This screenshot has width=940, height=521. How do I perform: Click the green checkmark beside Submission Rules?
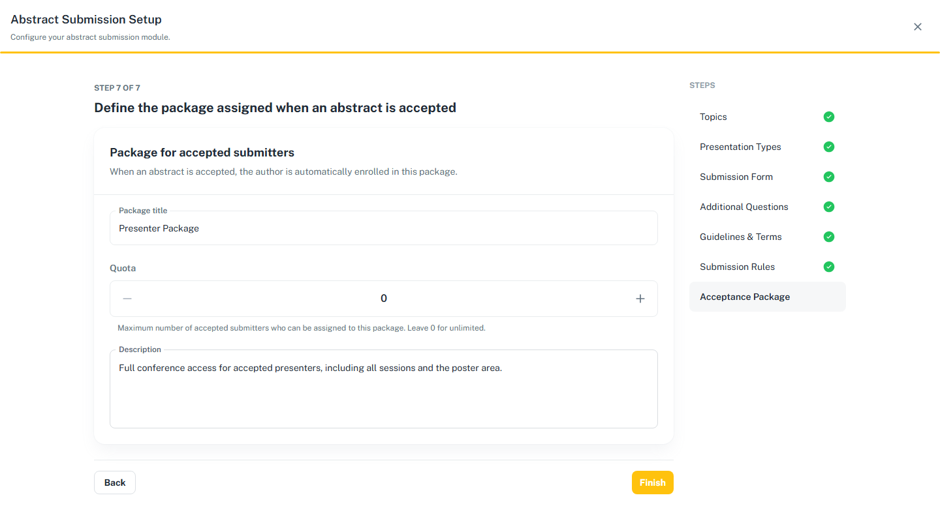pos(829,267)
